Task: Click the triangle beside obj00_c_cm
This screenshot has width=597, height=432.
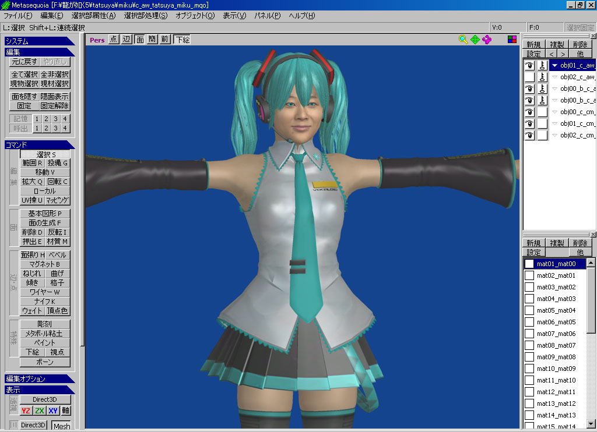Action: 555,112
